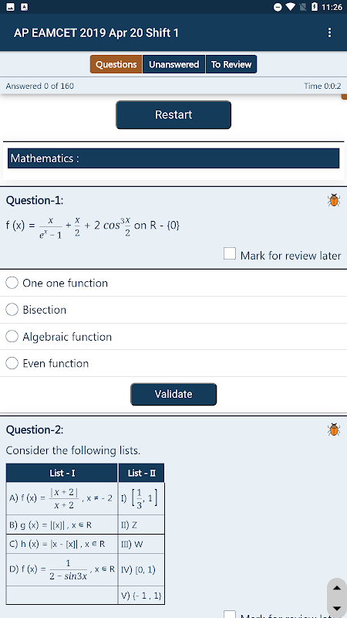Select the Questions tab
This screenshot has height=618, width=347.
point(116,64)
